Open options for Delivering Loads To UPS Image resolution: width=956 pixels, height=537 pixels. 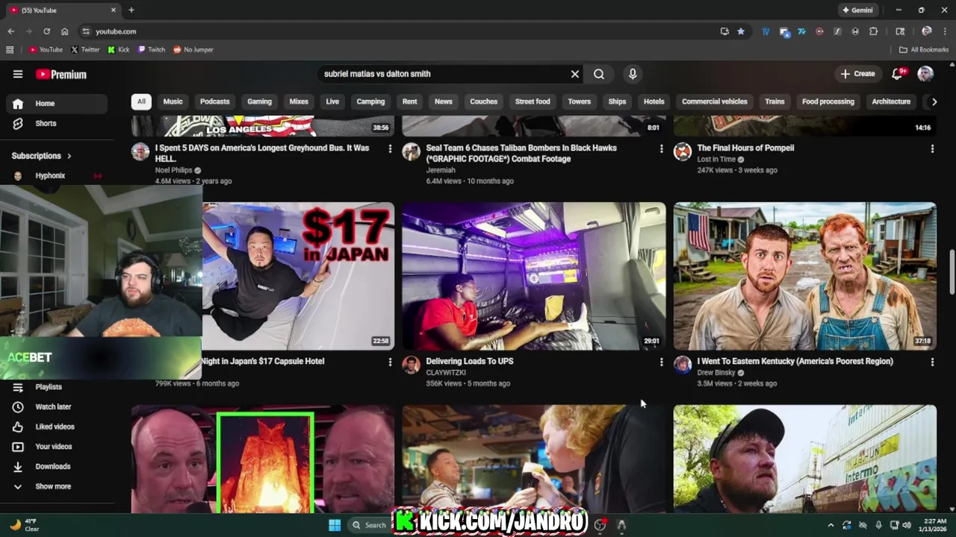(x=661, y=362)
